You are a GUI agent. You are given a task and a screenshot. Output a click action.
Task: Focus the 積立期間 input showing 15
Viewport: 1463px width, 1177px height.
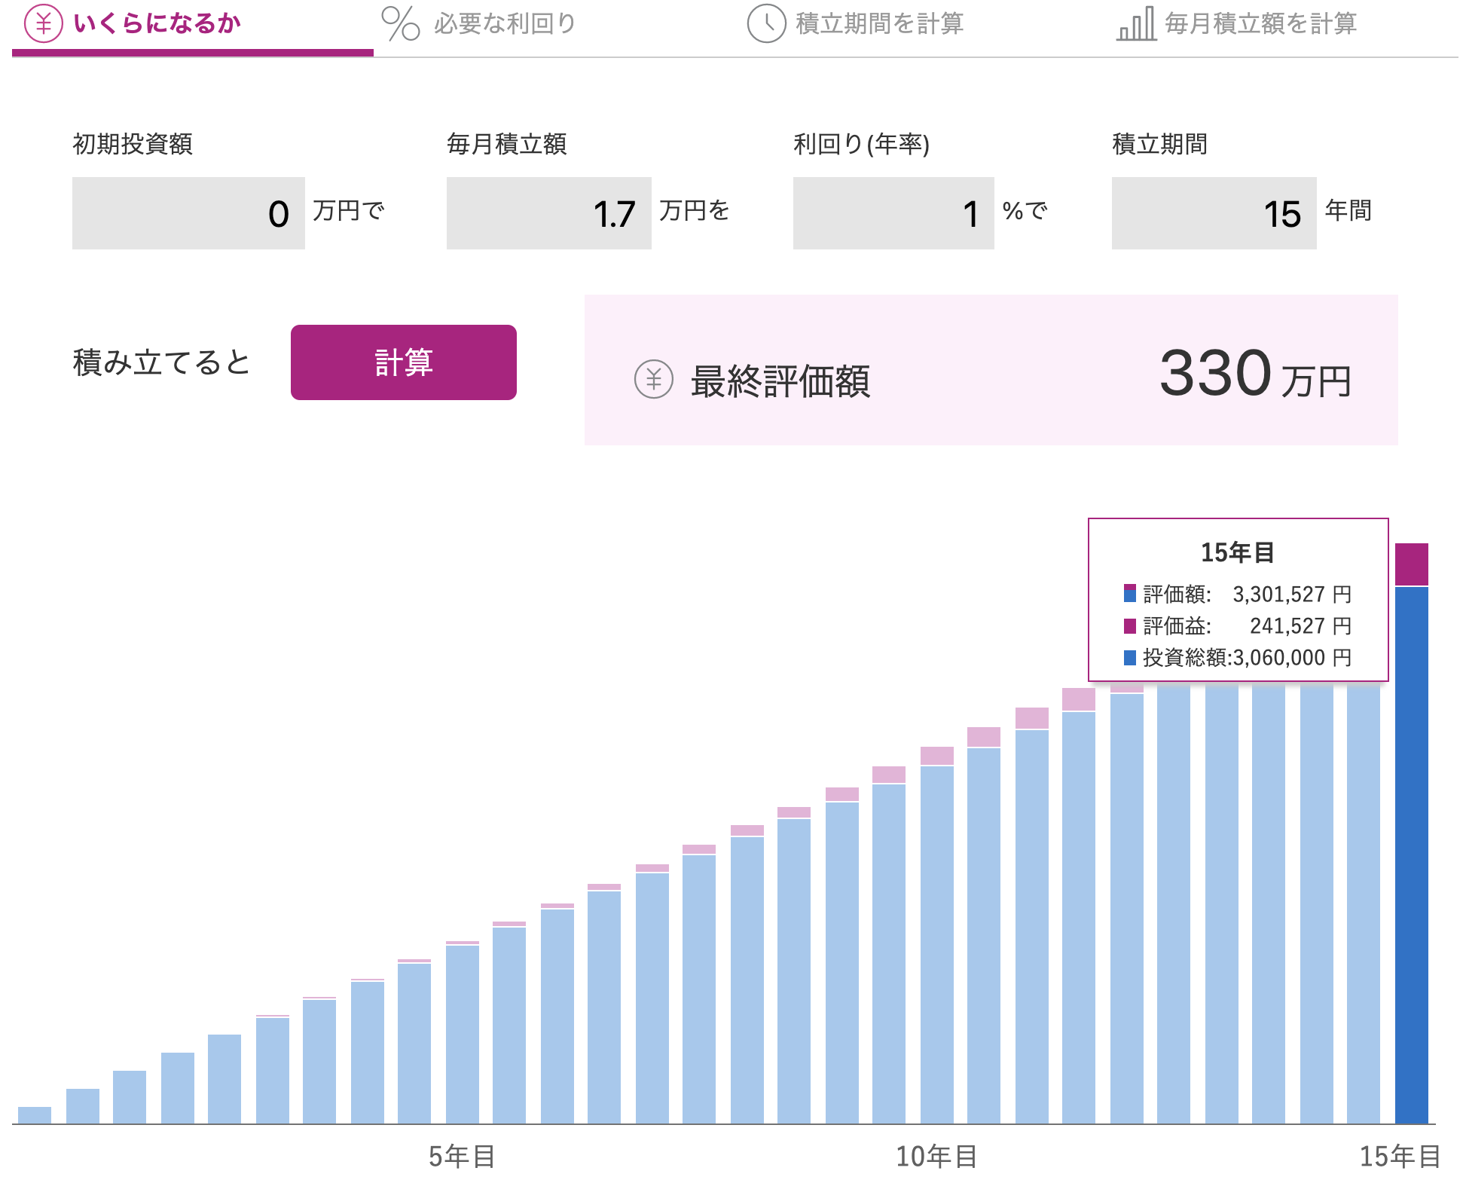[x=1214, y=213]
